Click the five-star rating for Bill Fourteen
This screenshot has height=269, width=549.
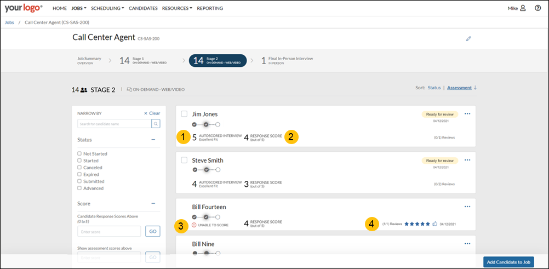click(x=417, y=224)
